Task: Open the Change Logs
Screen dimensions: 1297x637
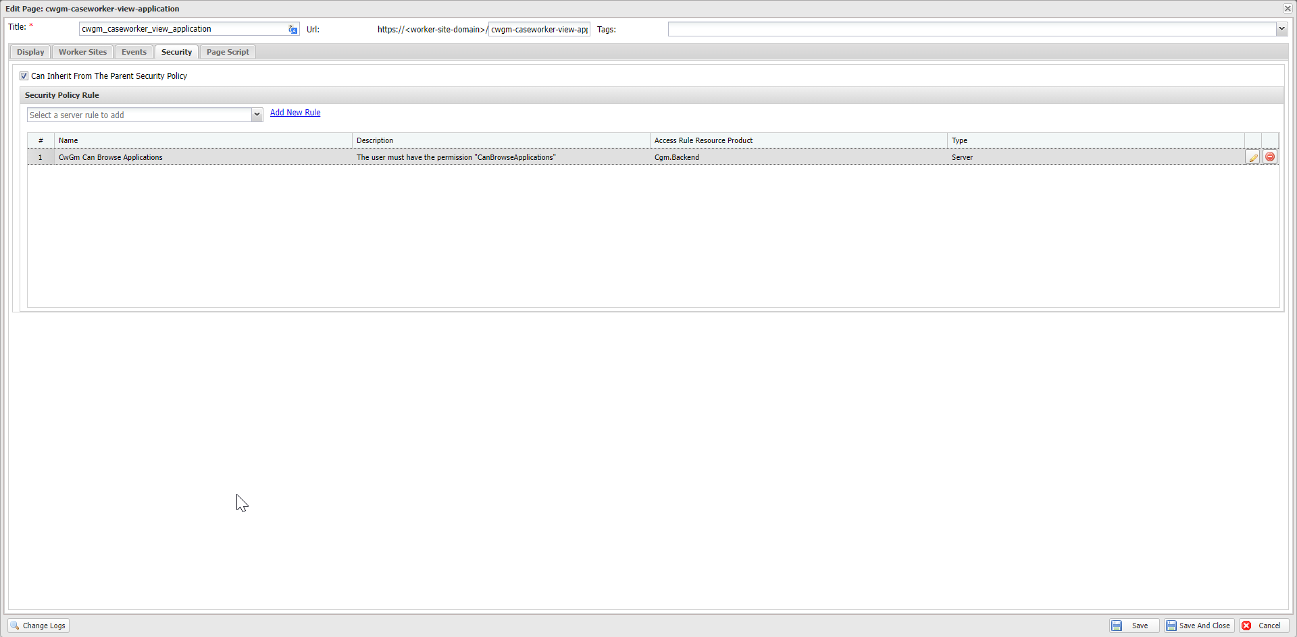Action: [x=39, y=626]
